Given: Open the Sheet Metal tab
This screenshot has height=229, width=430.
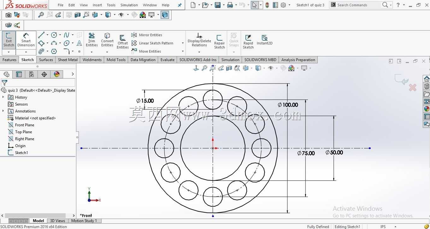Looking at the screenshot, I should (x=68, y=60).
